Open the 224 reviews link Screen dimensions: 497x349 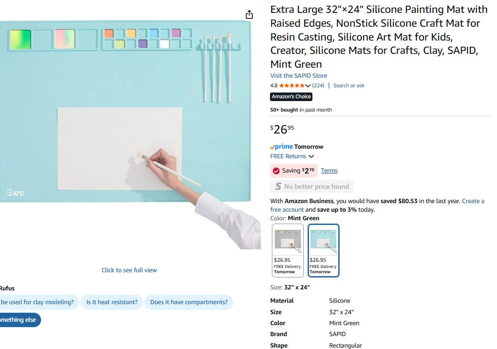click(x=318, y=86)
